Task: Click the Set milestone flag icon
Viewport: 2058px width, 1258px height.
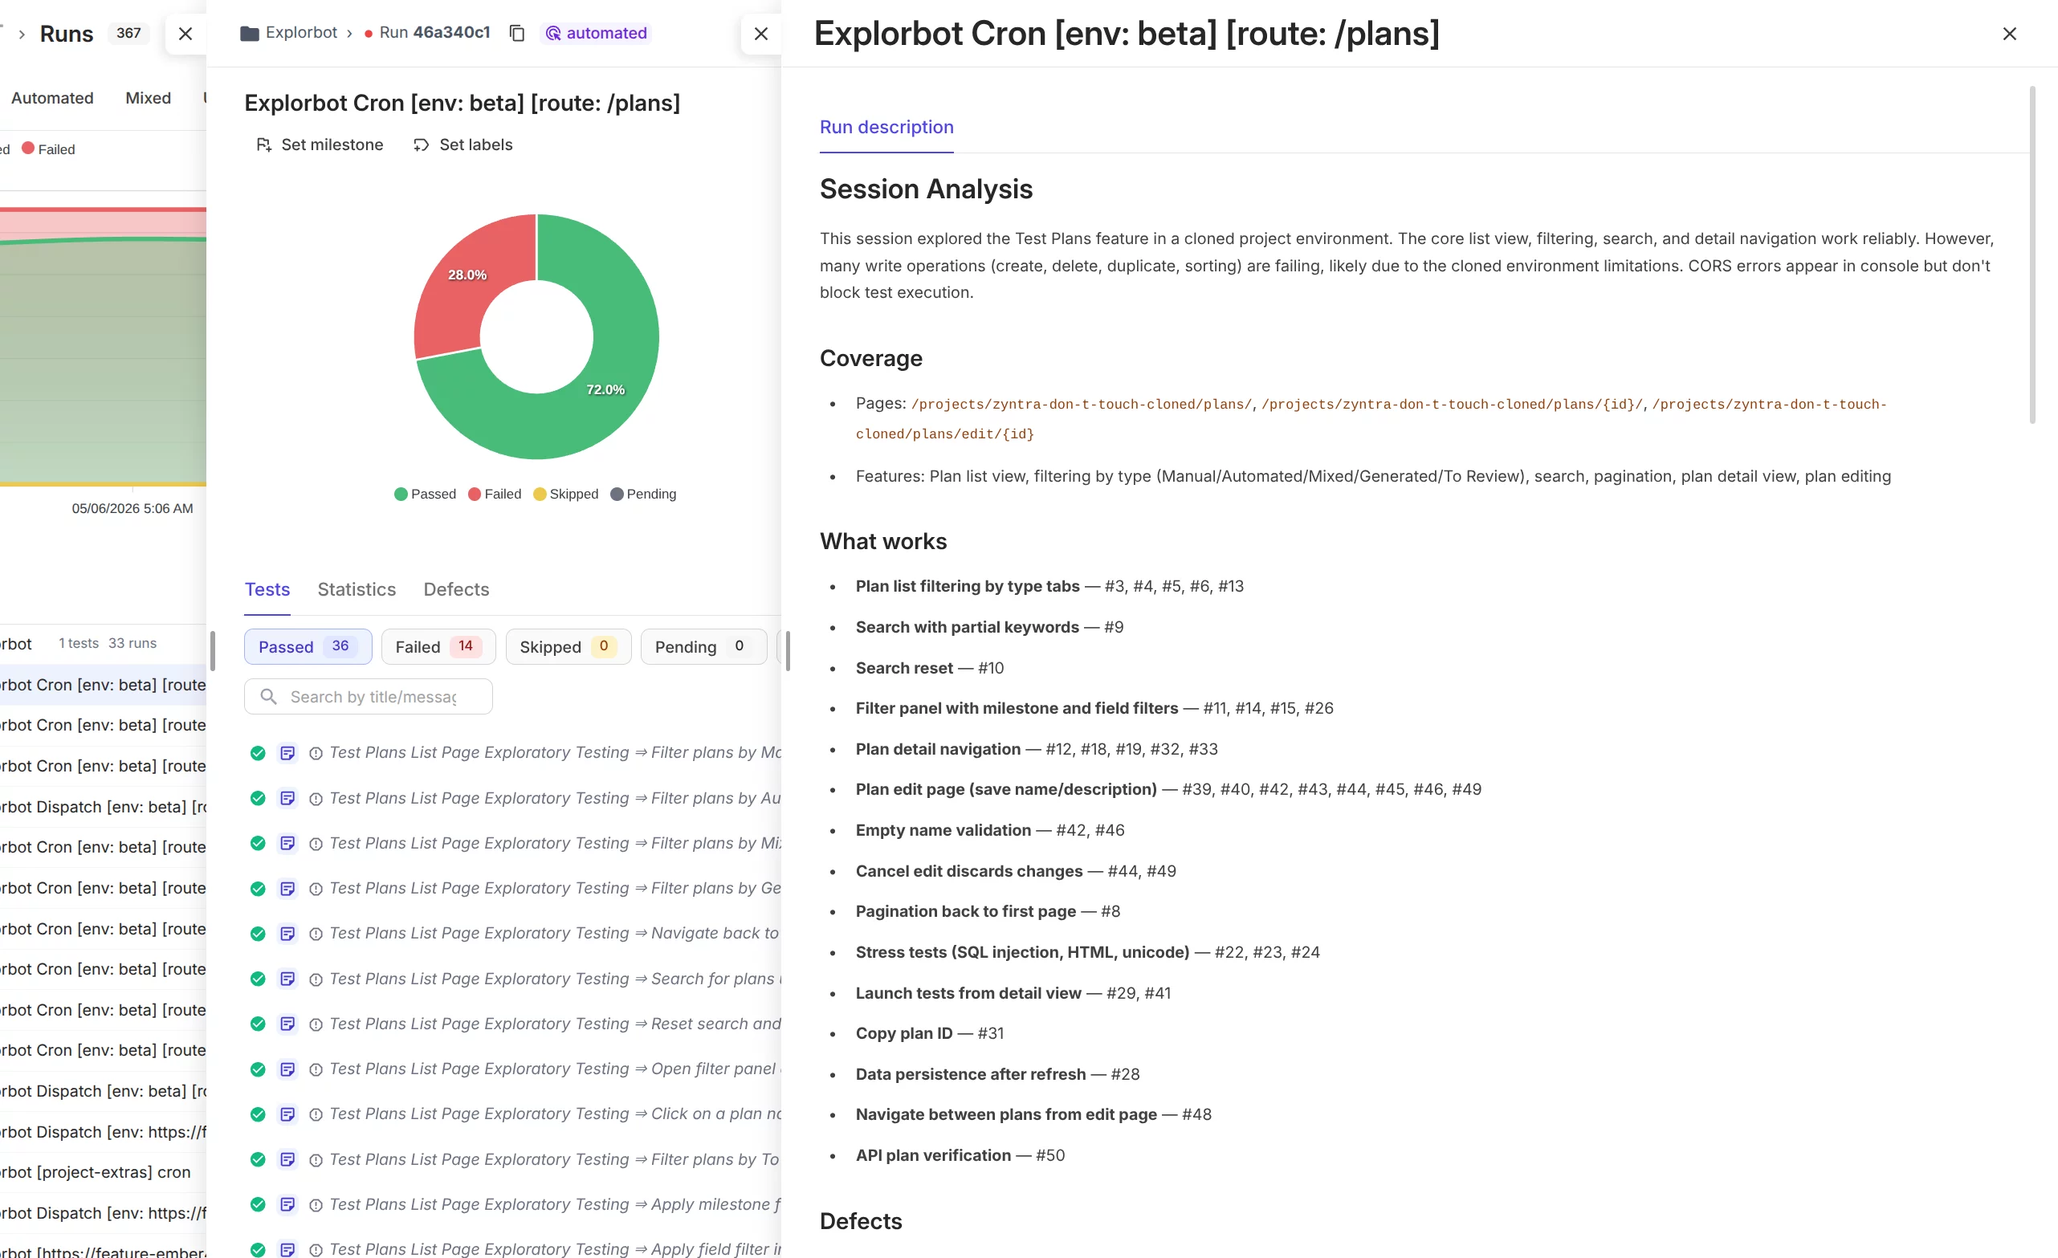Action: tap(264, 145)
